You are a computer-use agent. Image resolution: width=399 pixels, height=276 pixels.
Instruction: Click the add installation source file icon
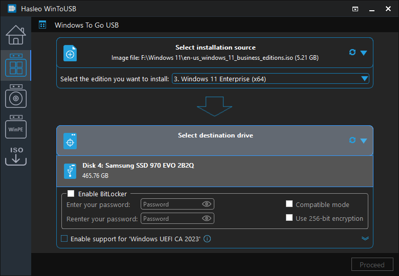(70, 53)
